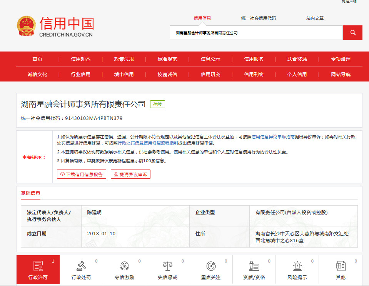Viewport: 369px width, 286px height.
Task: Open the 政策法规 menu item
Action: pyautogui.click(x=124, y=59)
